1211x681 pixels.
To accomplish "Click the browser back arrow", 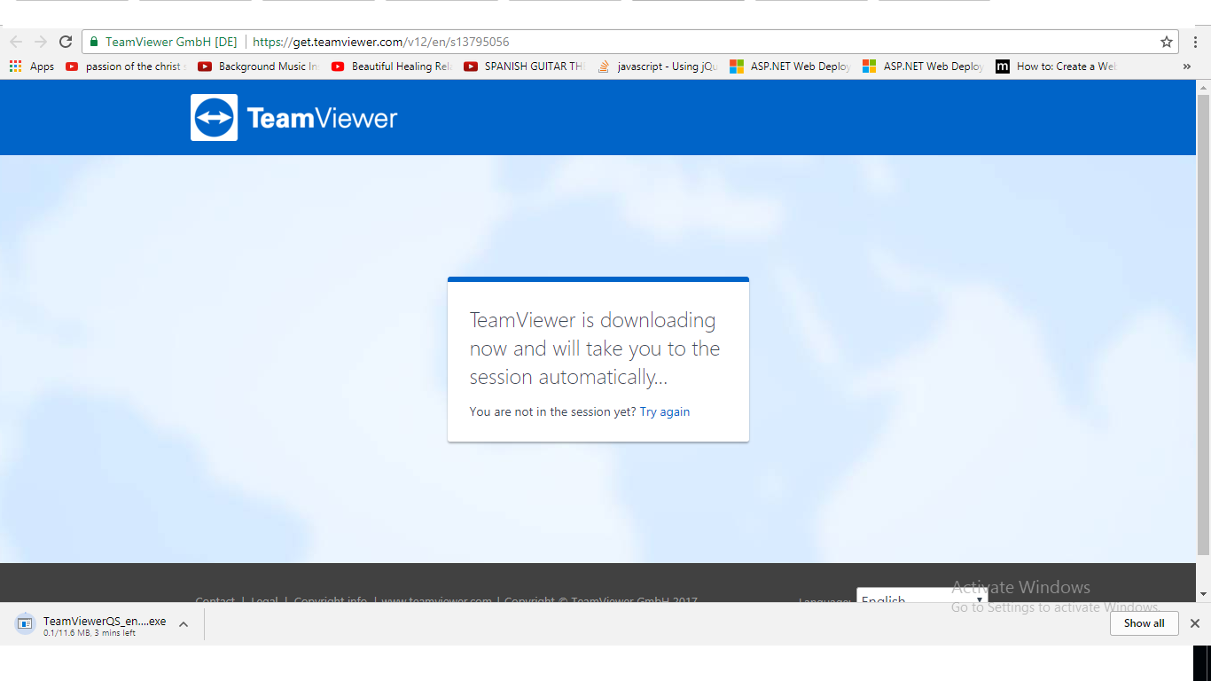I will pos(15,42).
